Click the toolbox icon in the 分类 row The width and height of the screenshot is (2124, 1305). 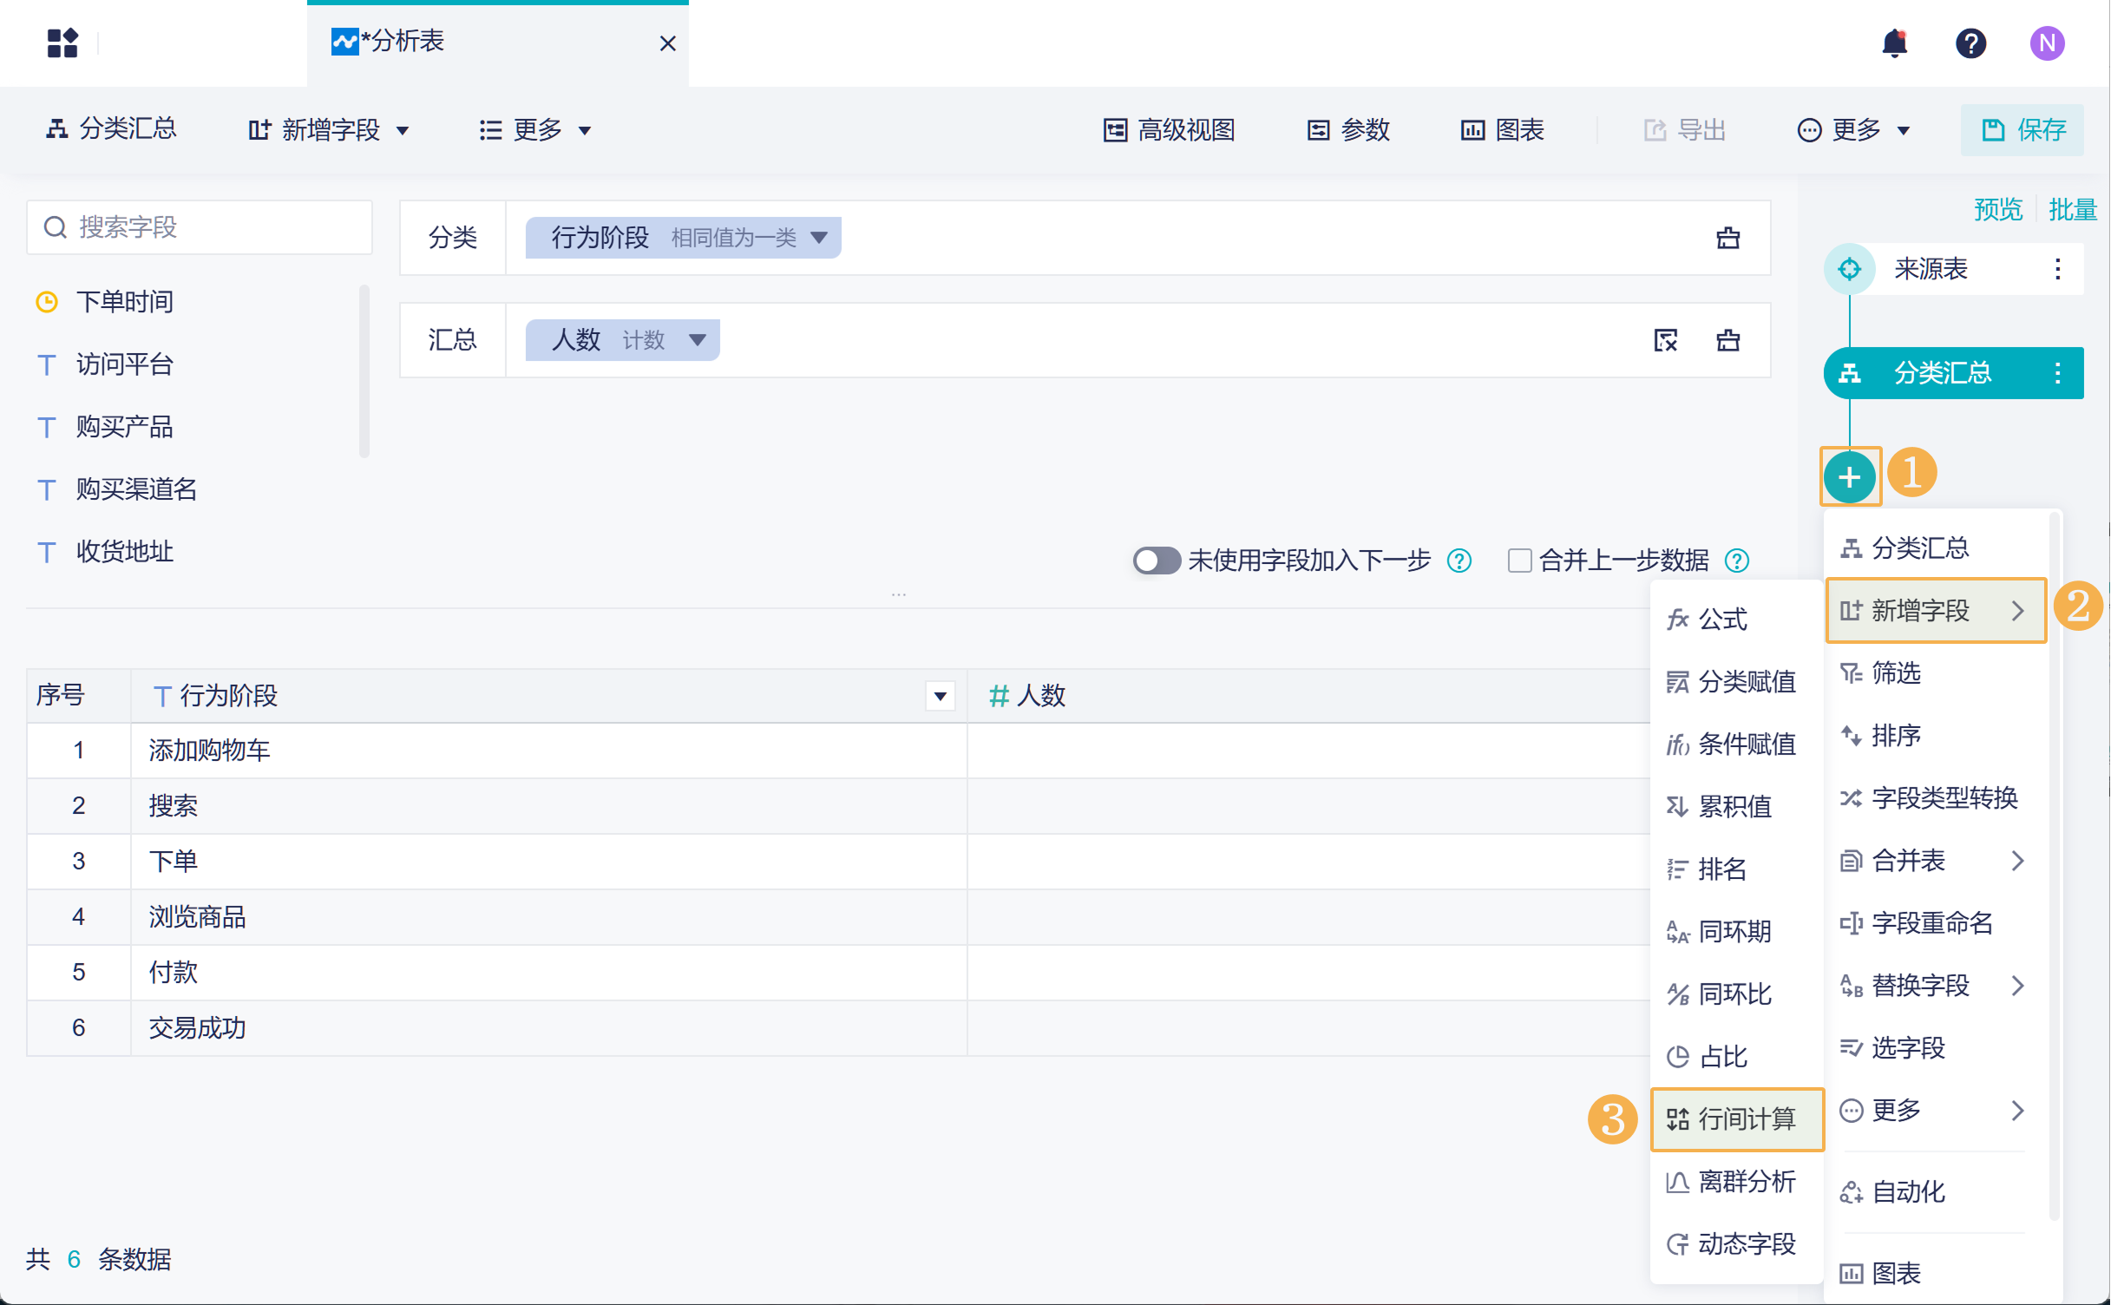[x=1727, y=238]
